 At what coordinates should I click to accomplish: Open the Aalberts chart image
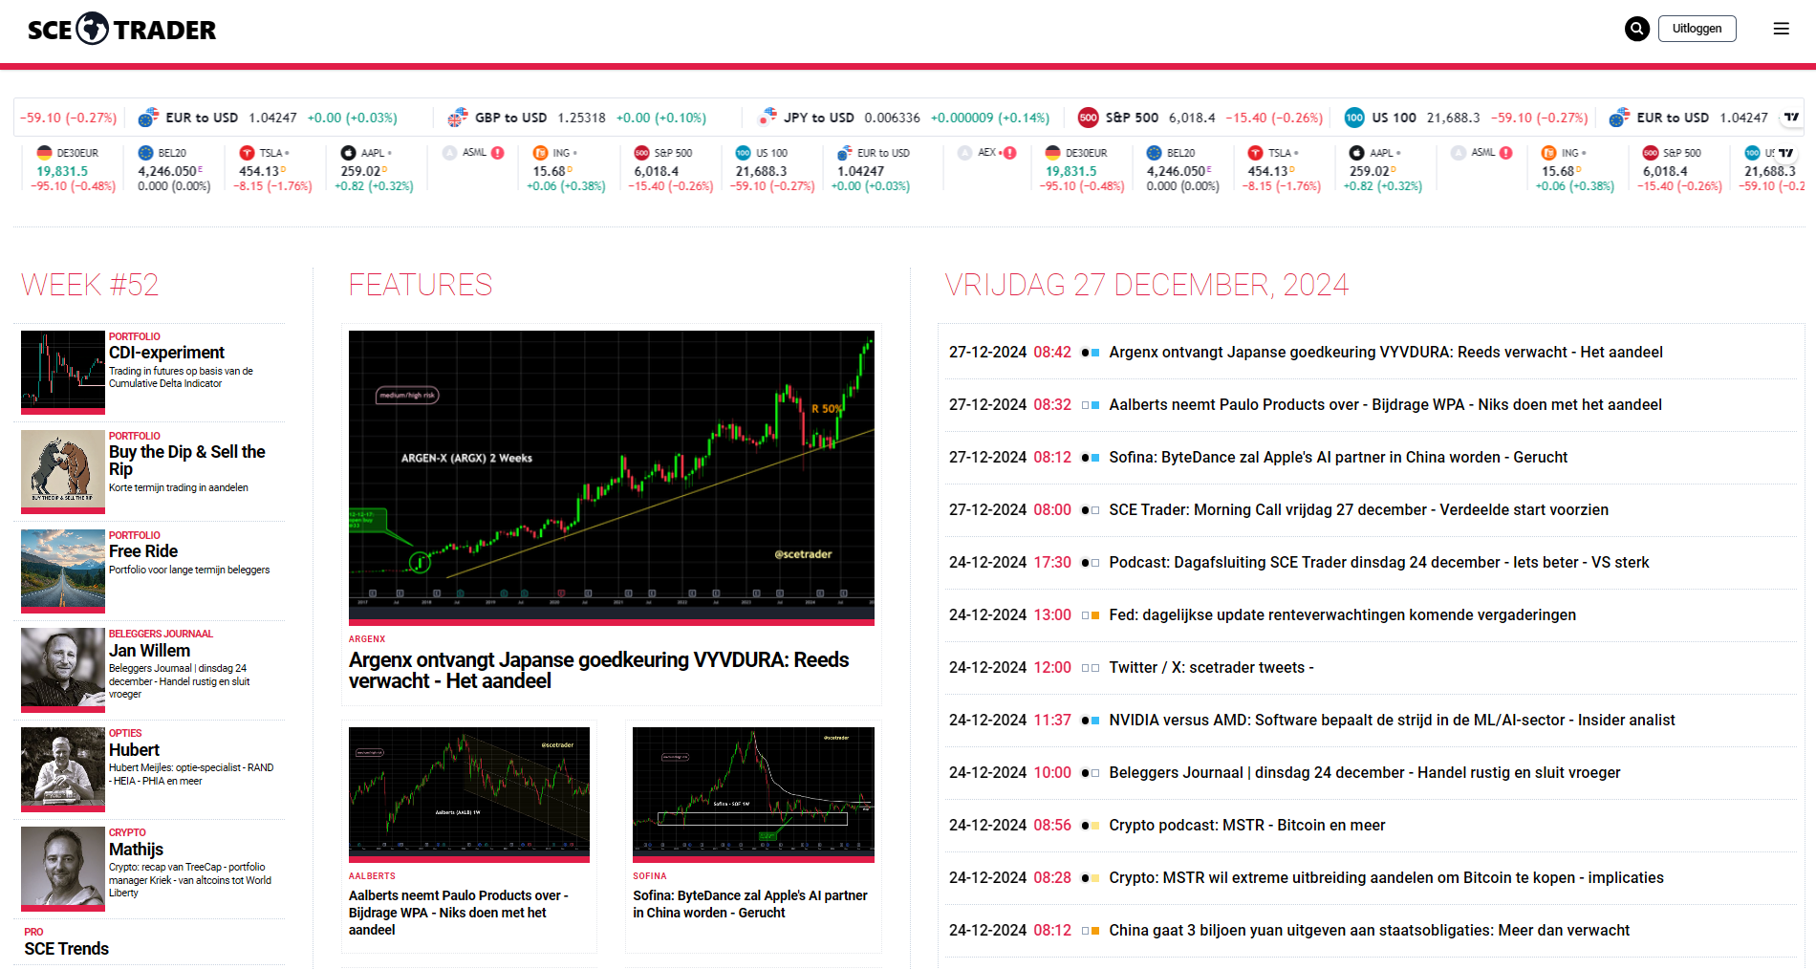[469, 795]
